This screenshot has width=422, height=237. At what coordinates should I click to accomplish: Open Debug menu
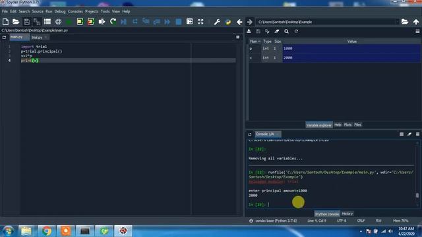pos(60,11)
